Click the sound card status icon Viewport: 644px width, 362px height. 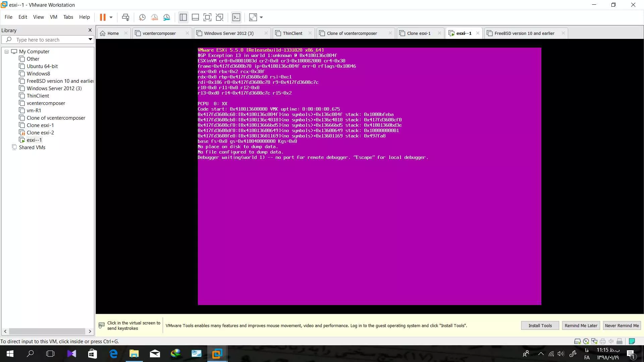point(611,342)
